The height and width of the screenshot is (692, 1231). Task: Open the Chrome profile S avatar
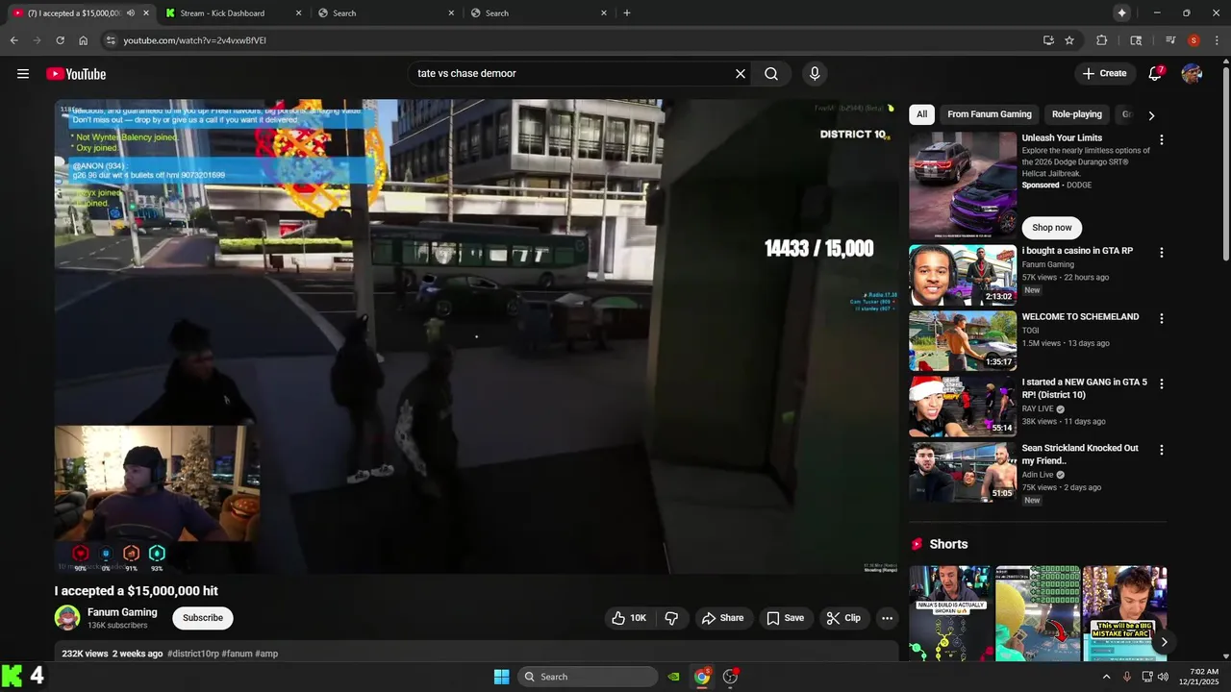click(1193, 40)
